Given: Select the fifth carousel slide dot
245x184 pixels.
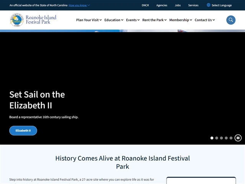Looking at the screenshot, I should pyautogui.click(x=231, y=138).
